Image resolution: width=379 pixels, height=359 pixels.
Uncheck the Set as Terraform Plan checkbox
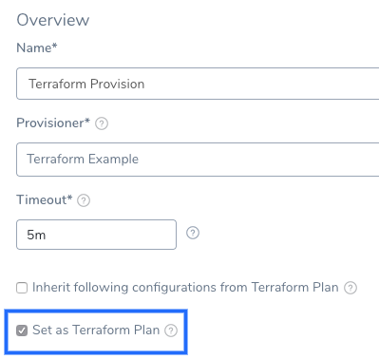pos(22,331)
